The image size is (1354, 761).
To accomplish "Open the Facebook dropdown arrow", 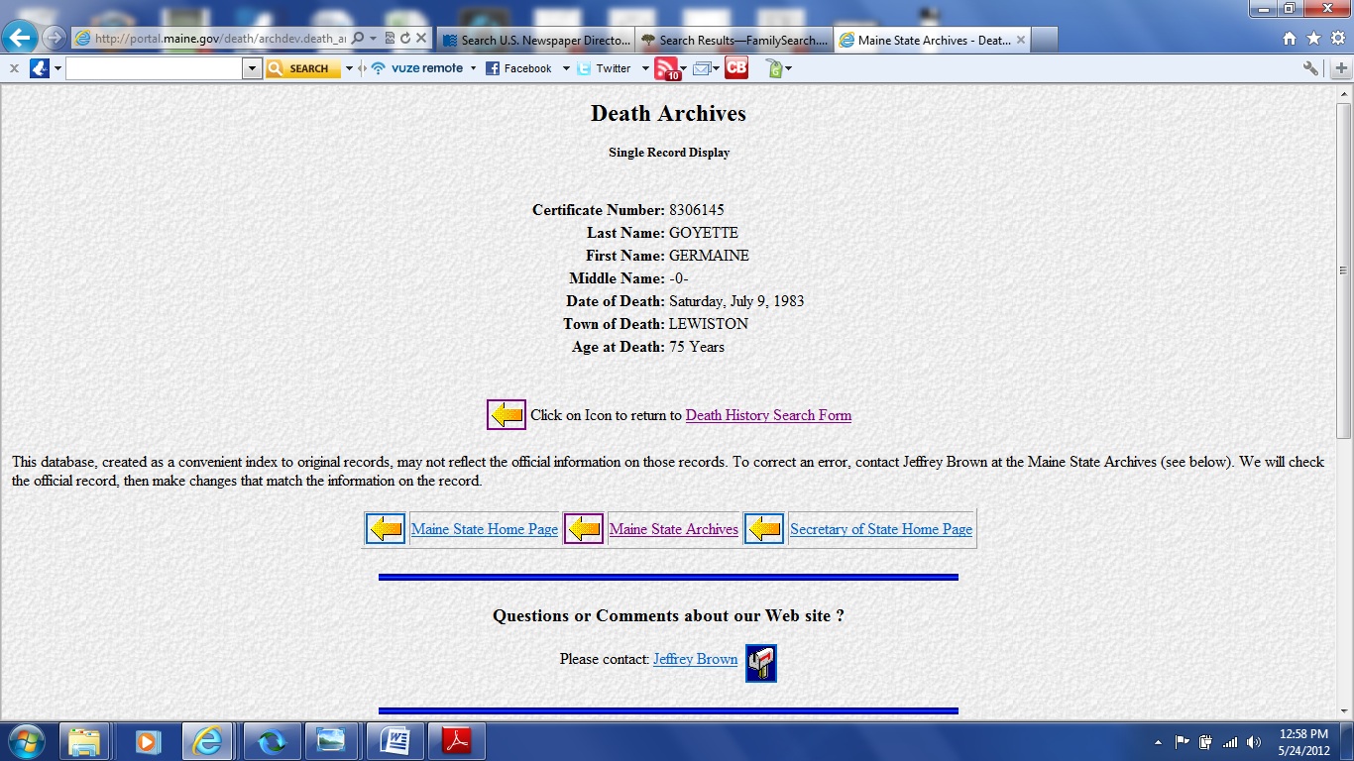I will coord(565,68).
